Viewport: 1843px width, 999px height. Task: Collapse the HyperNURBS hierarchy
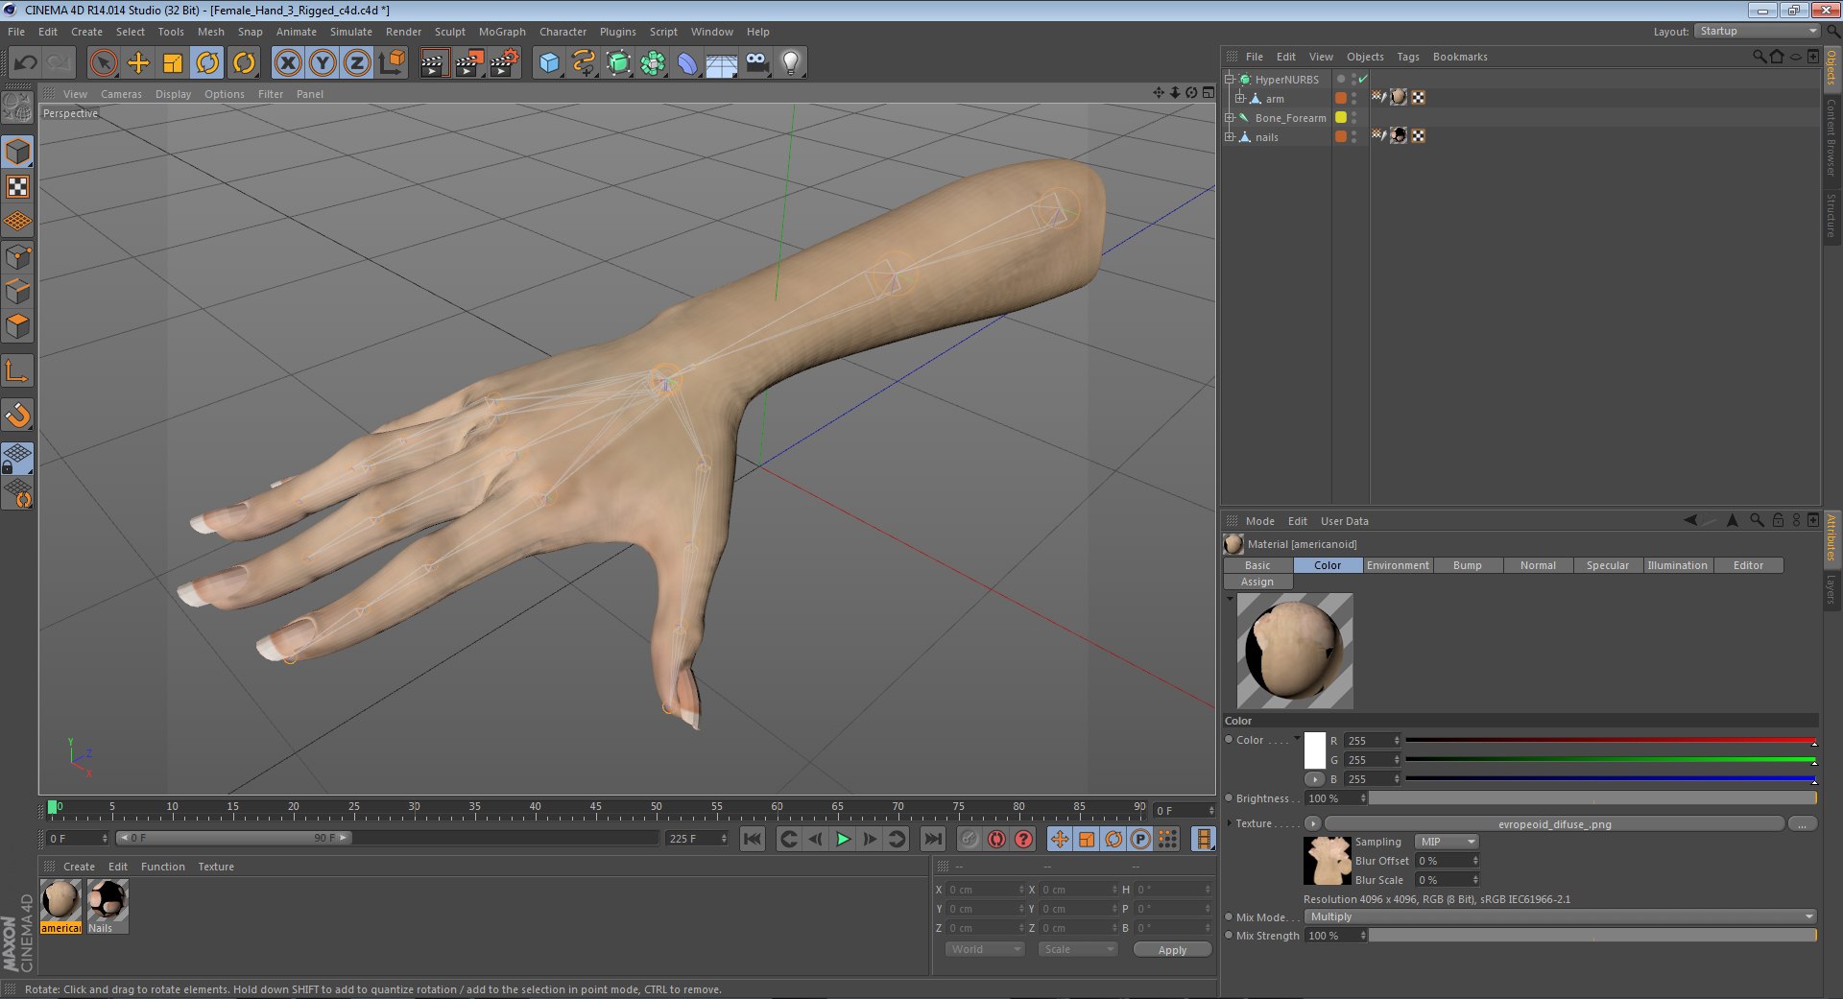(1230, 80)
